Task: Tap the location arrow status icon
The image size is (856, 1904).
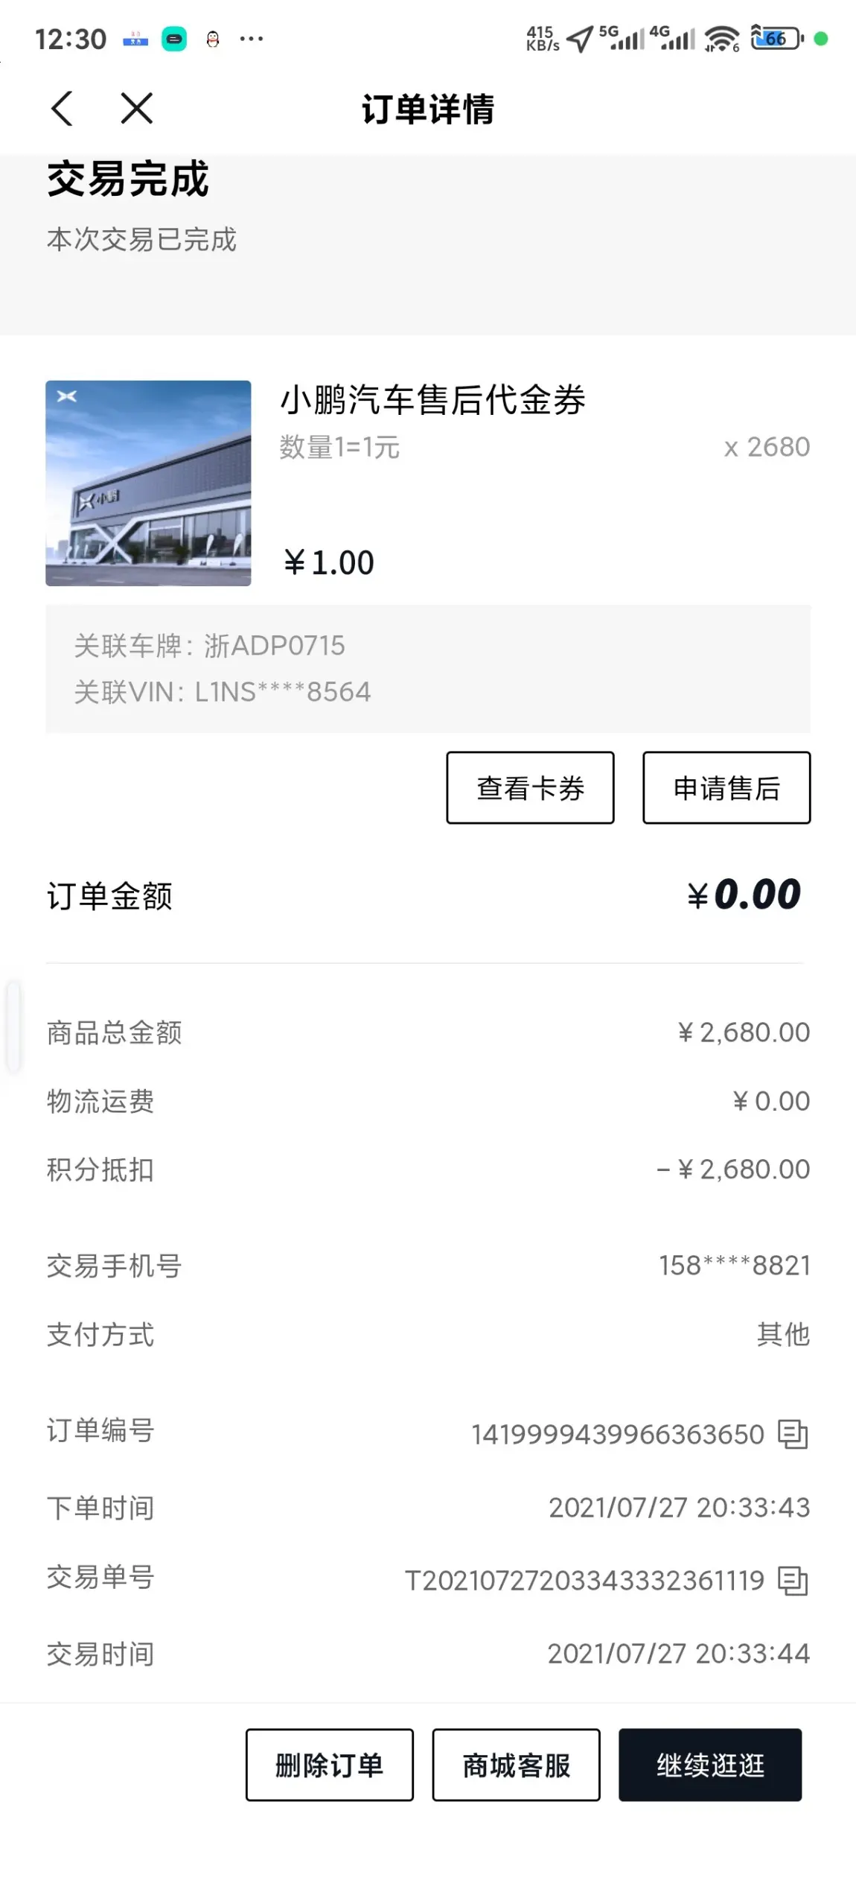Action: coord(580,39)
